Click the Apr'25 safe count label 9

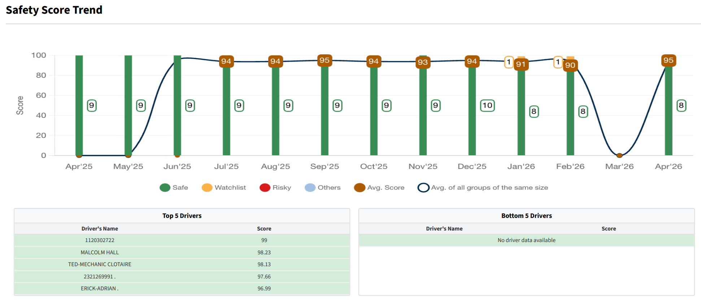pos(92,106)
